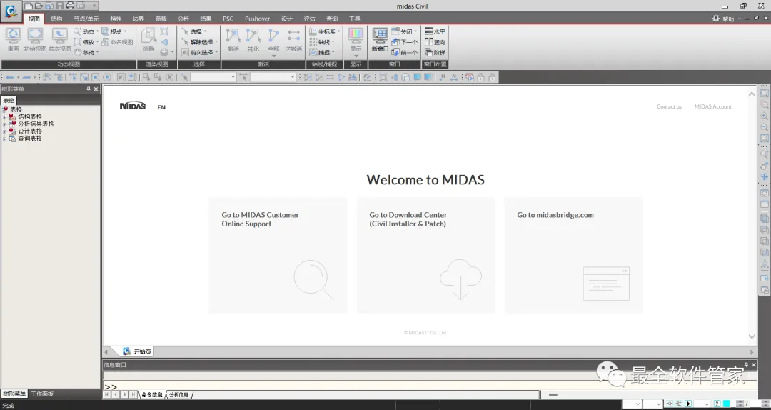Click the Contact us link

(669, 106)
